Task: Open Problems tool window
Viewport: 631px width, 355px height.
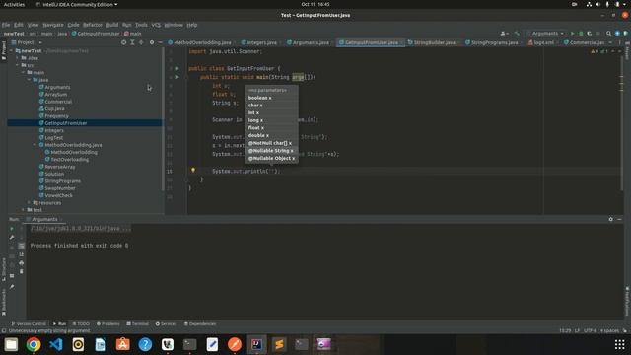Action: (107, 324)
